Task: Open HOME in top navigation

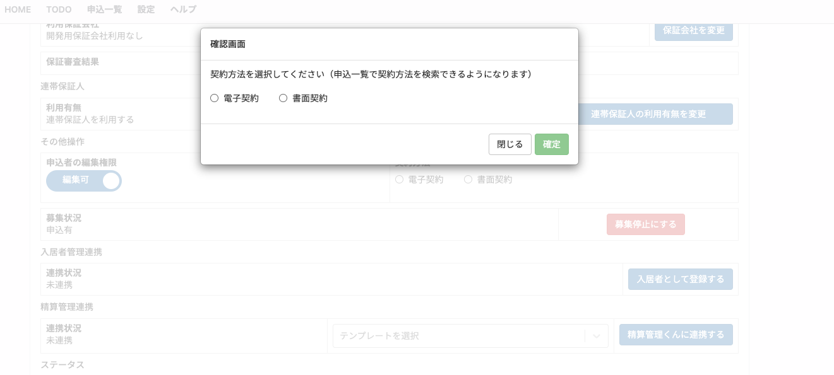Action: (x=18, y=9)
